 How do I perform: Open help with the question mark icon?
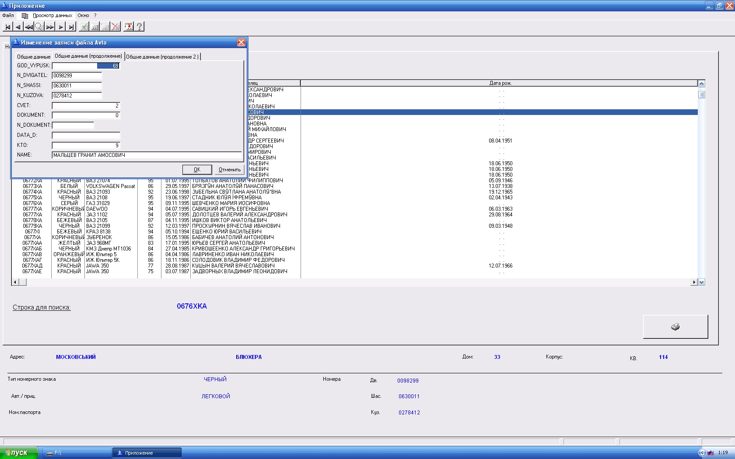coord(139,27)
